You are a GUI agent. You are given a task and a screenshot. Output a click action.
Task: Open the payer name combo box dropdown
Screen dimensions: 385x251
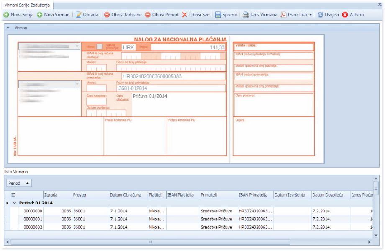76,47
